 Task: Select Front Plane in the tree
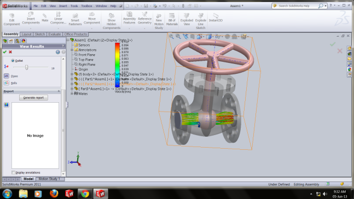[86, 55]
